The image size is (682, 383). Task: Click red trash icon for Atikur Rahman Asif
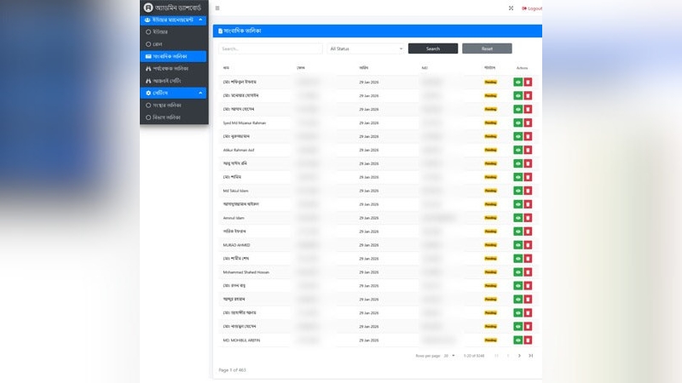point(528,150)
